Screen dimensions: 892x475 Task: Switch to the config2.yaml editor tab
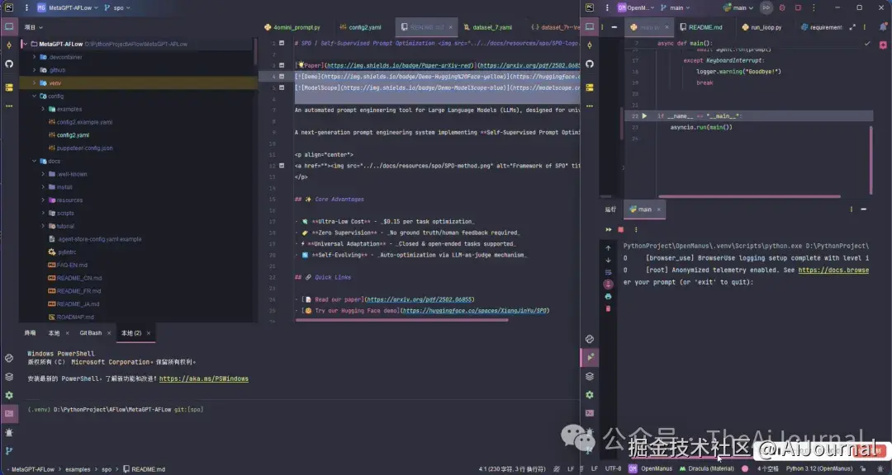363,27
